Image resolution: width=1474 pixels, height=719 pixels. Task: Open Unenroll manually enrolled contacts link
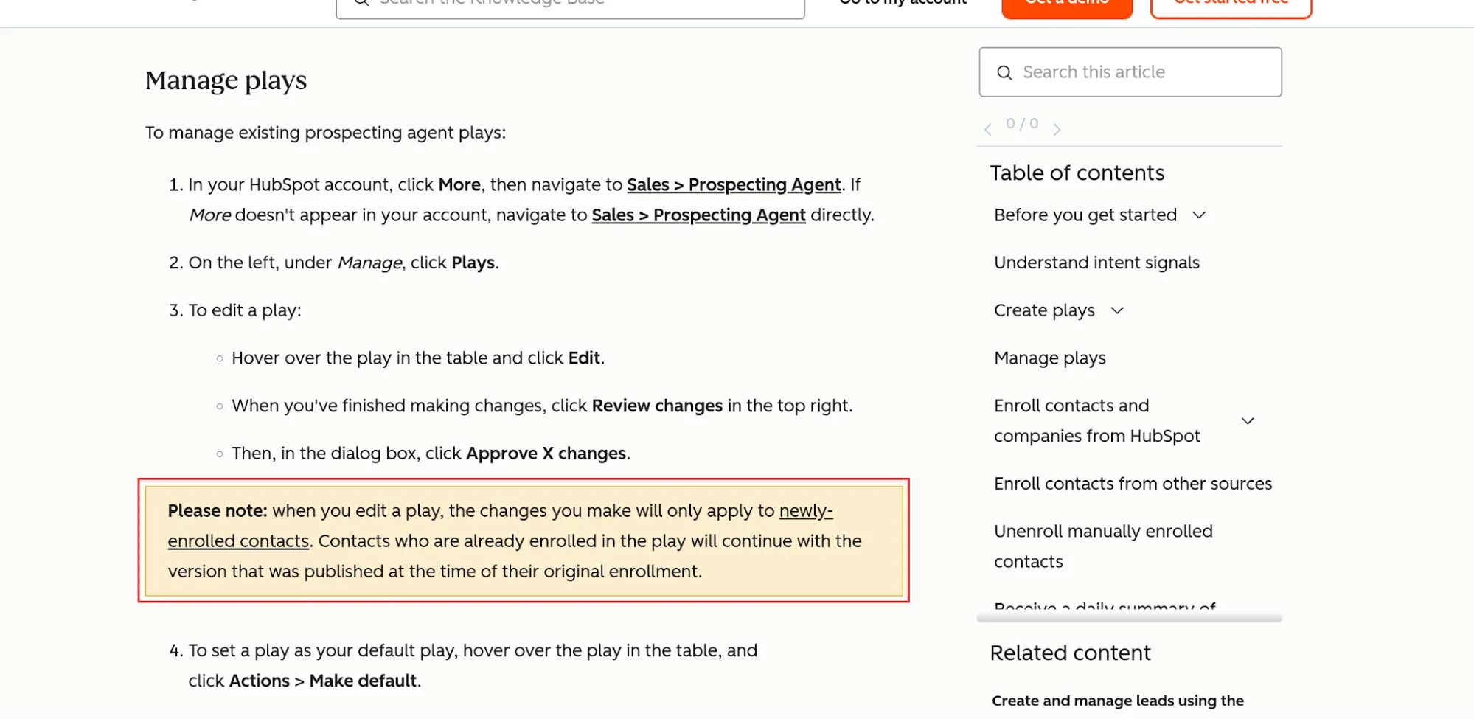tap(1103, 546)
